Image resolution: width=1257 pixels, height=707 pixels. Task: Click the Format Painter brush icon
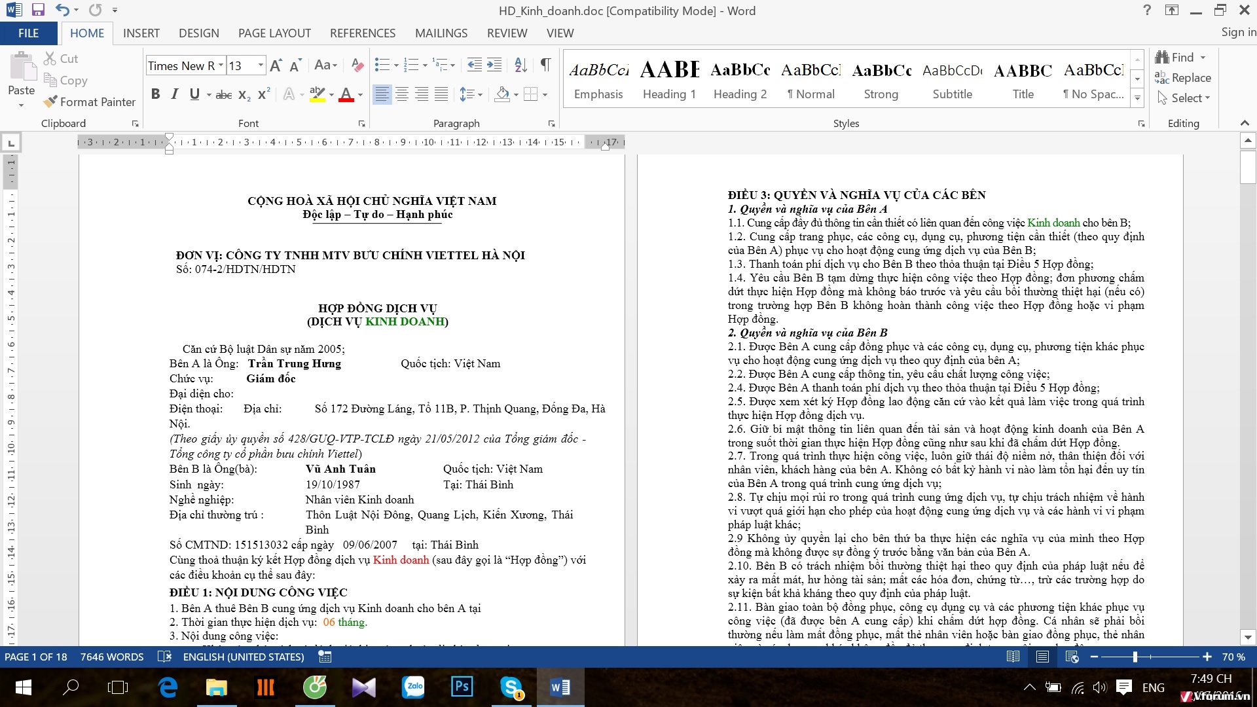pyautogui.click(x=50, y=102)
